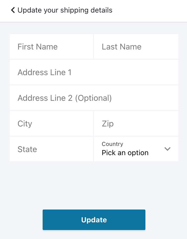Click the 'Update your shipping details' title
This screenshot has width=187, height=239.
[65, 10]
